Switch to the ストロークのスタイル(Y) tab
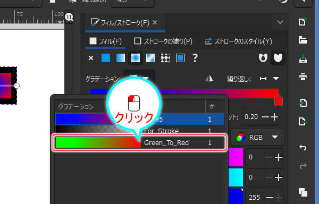Image resolution: width=319 pixels, height=204 pixels. coord(238,41)
